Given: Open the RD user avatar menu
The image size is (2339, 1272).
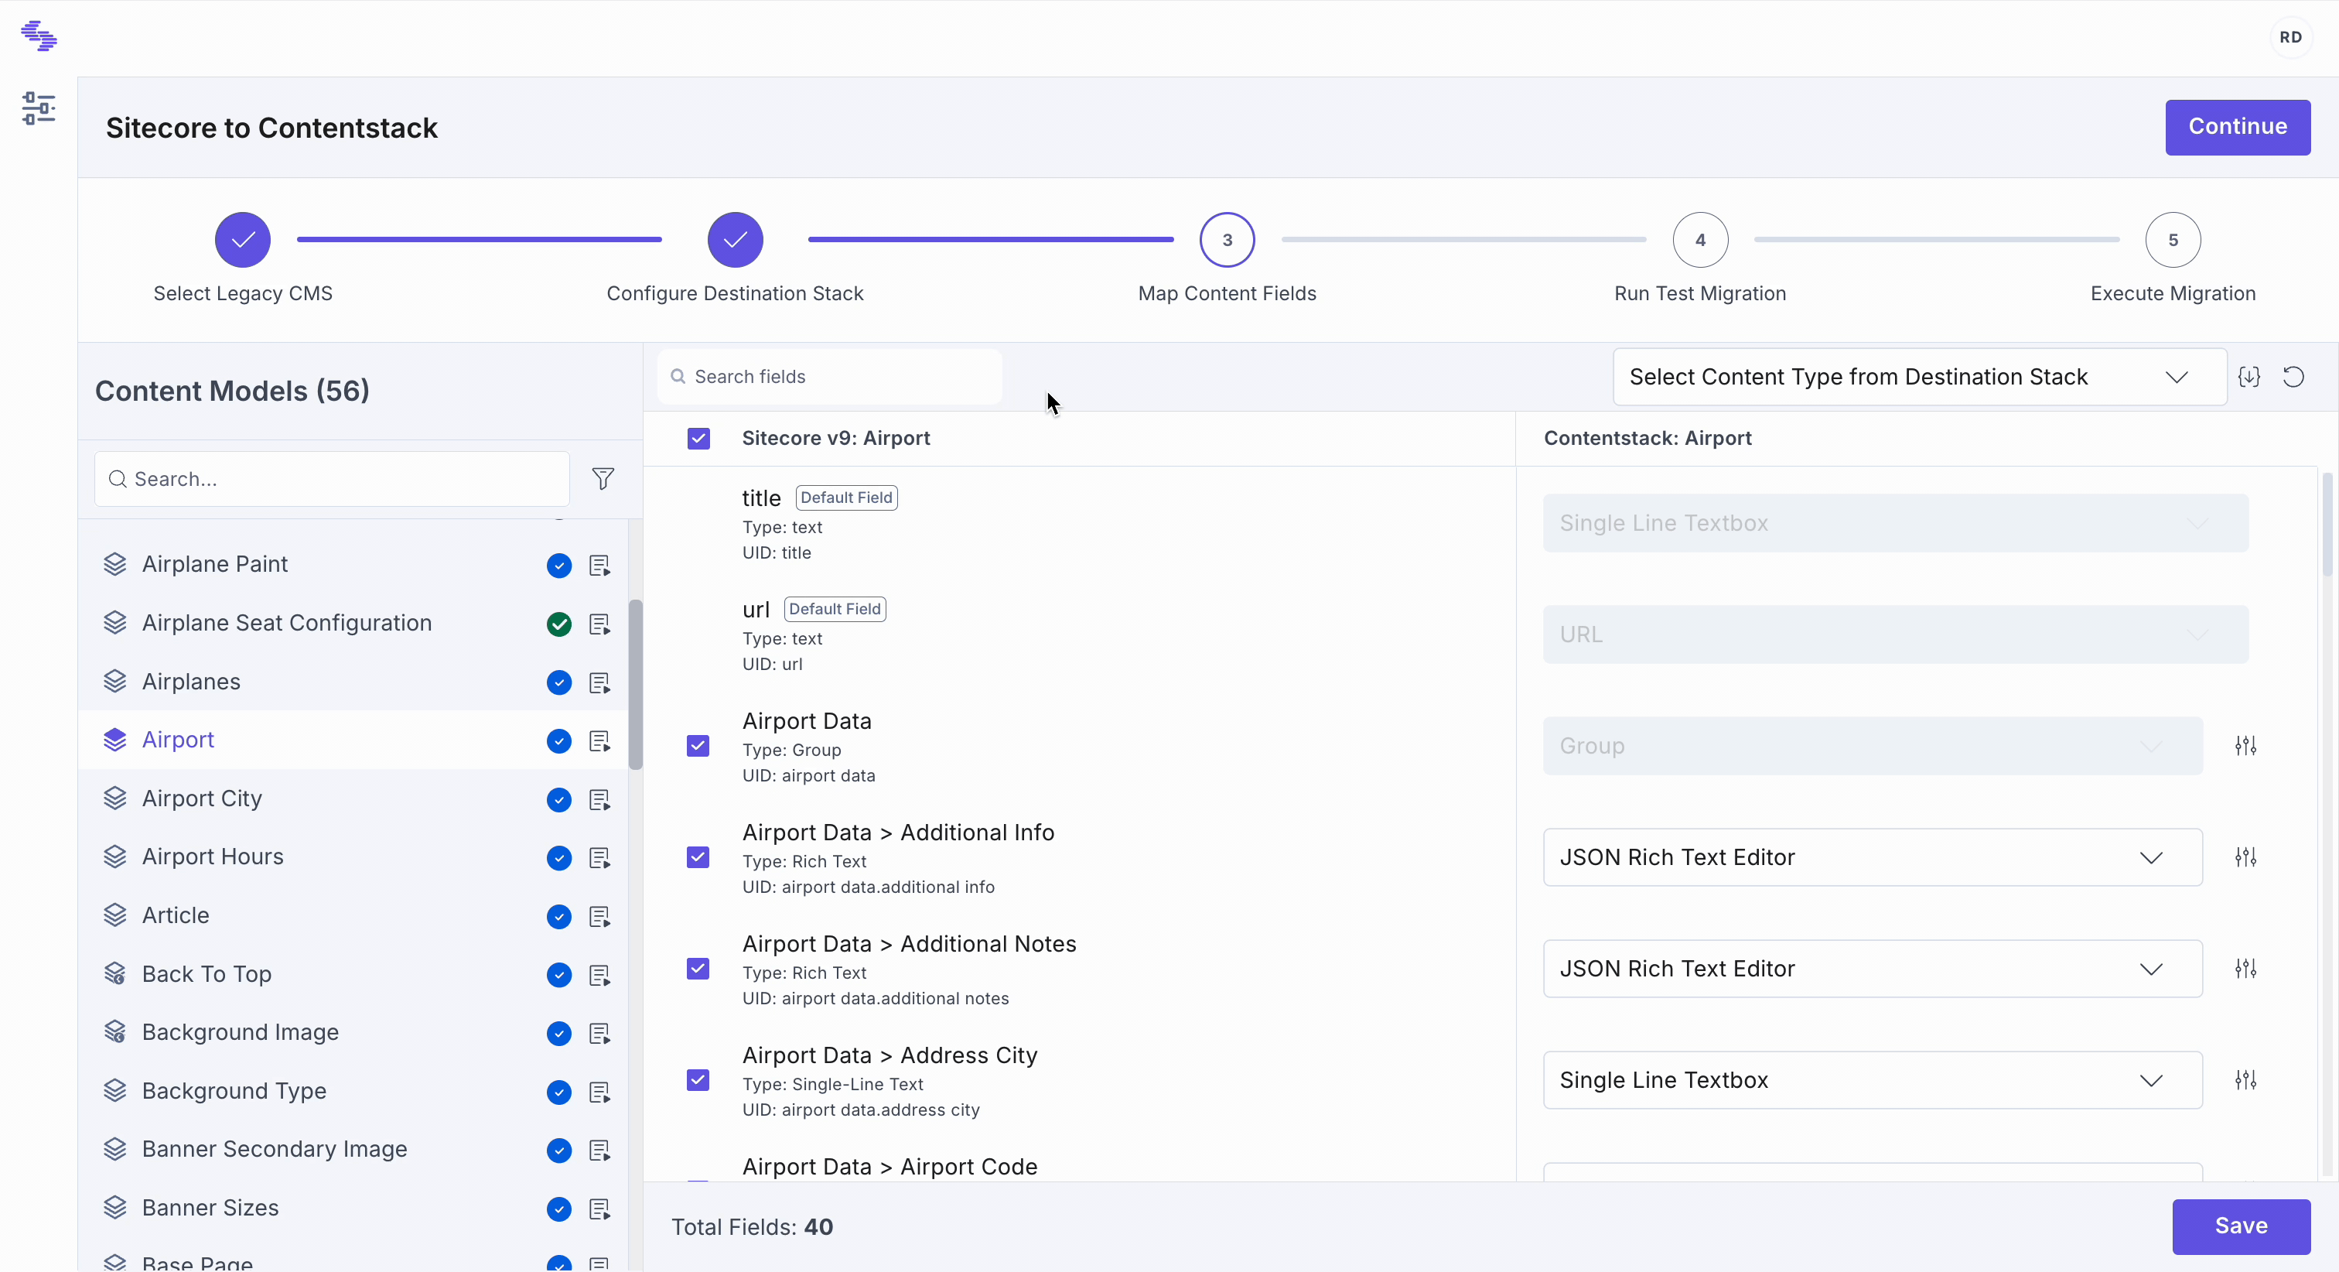Looking at the screenshot, I should coord(2290,37).
